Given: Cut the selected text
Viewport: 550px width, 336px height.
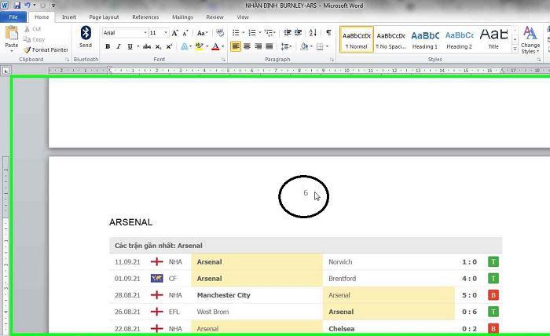Looking at the screenshot, I should click(x=33, y=29).
